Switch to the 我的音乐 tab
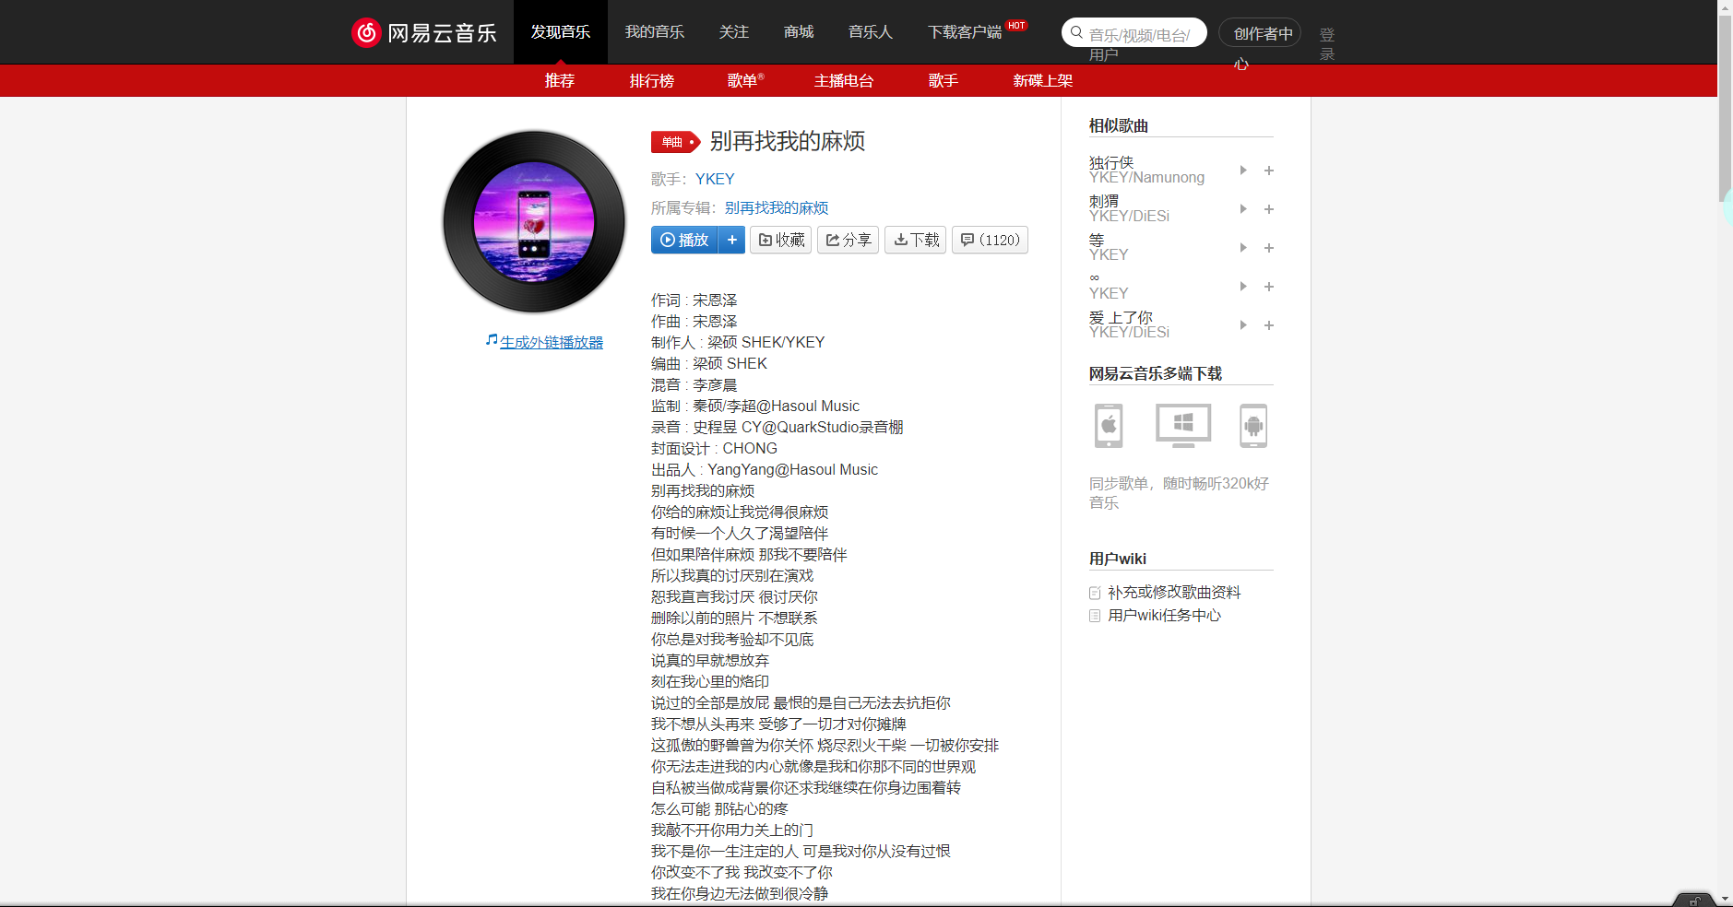The width and height of the screenshot is (1733, 907). pos(655,31)
